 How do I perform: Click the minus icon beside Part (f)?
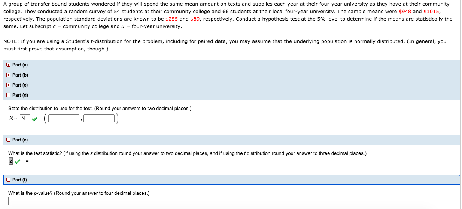coord(9,180)
